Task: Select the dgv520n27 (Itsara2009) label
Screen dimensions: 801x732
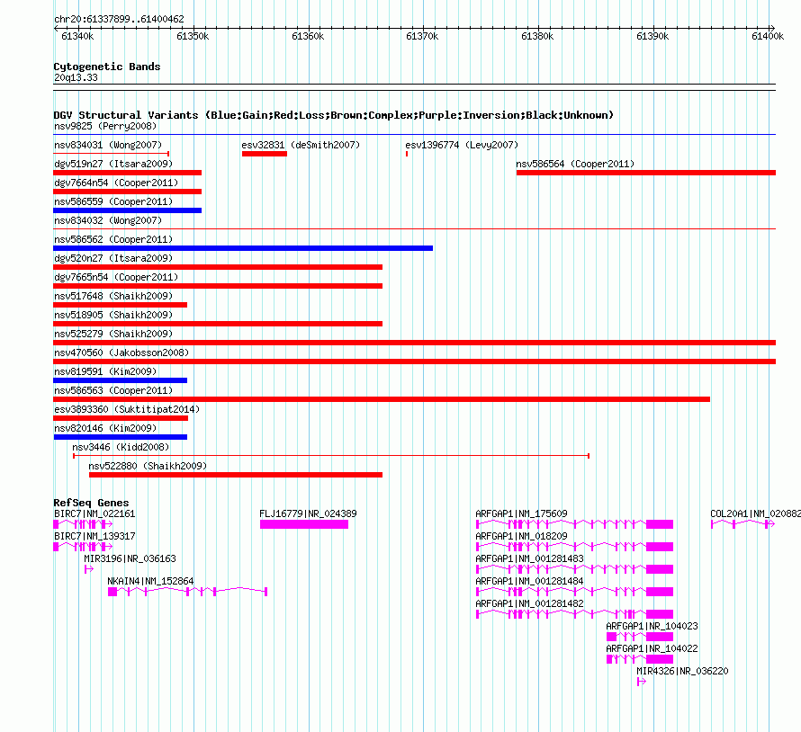Action: click(113, 258)
